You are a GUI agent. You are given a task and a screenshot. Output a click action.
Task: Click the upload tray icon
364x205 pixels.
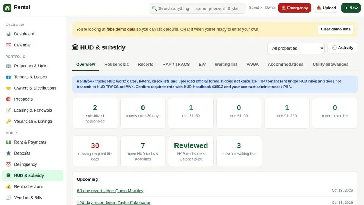pos(319,8)
